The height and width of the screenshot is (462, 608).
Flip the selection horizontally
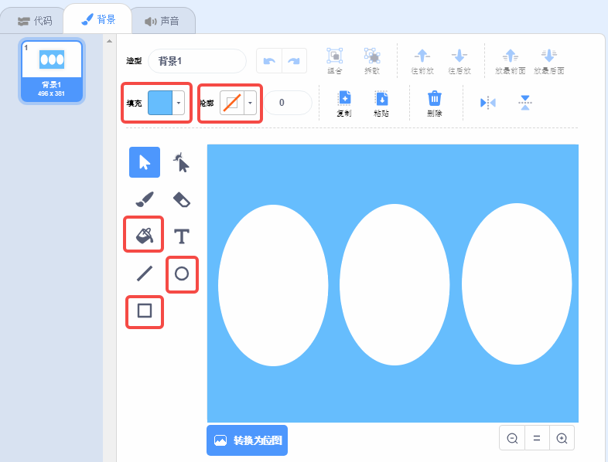pyautogui.click(x=488, y=103)
